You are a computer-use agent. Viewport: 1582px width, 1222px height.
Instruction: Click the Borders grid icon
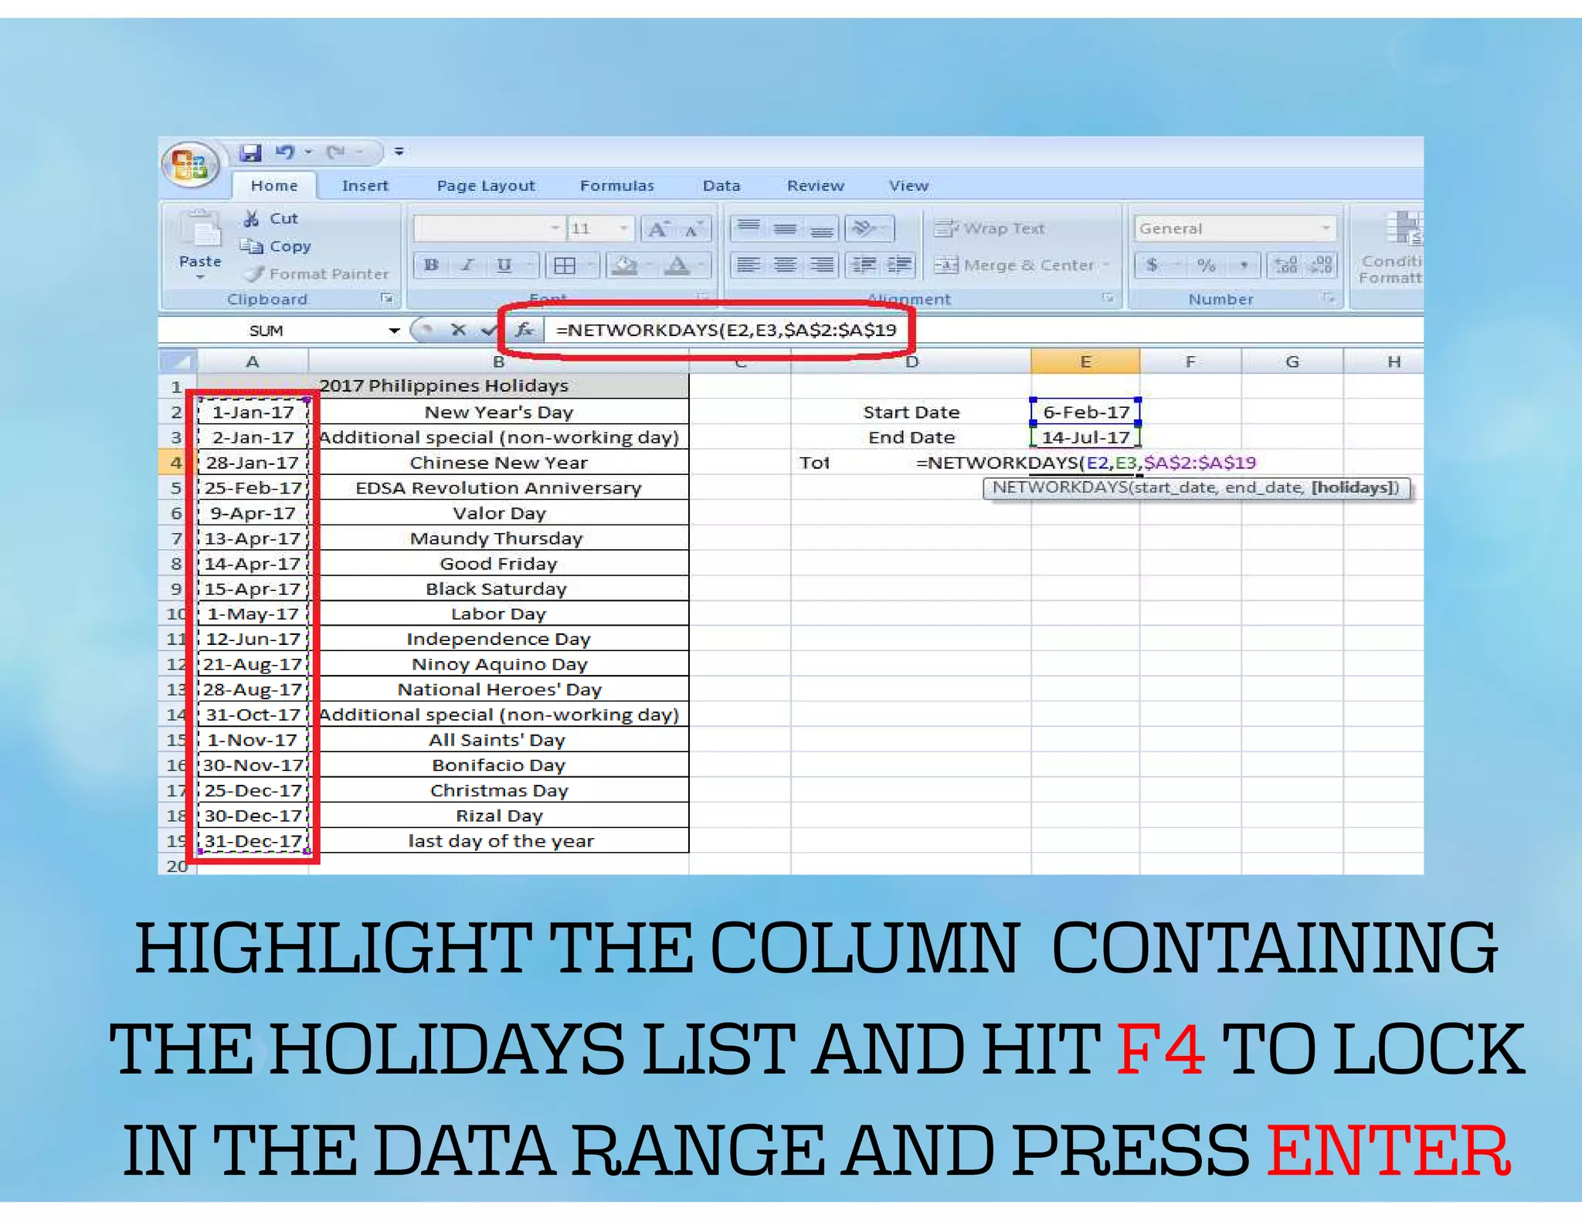(565, 266)
